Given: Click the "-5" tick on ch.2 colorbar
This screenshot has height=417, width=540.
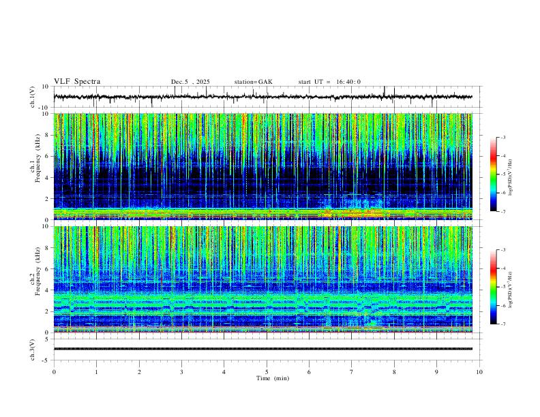Looking at the screenshot, I should pyautogui.click(x=502, y=287).
